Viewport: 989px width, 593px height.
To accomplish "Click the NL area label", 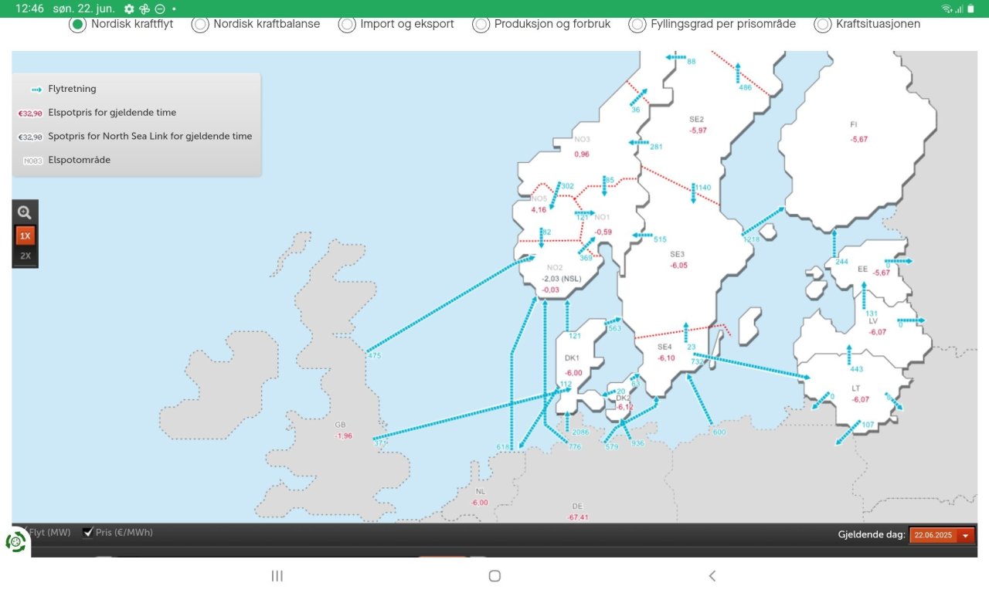I will [x=481, y=491].
